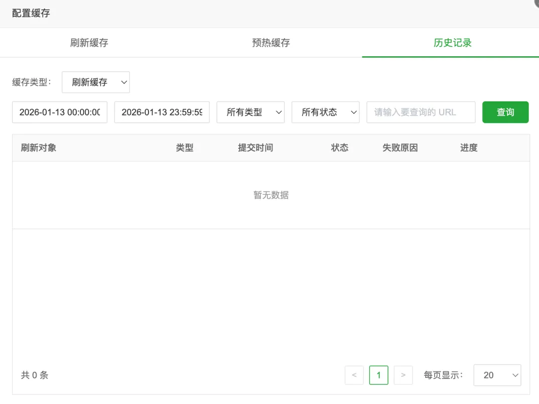Viewport: 539px width, 404px height.
Task: Click the 暂无数据 empty table message
Action: pyautogui.click(x=271, y=195)
